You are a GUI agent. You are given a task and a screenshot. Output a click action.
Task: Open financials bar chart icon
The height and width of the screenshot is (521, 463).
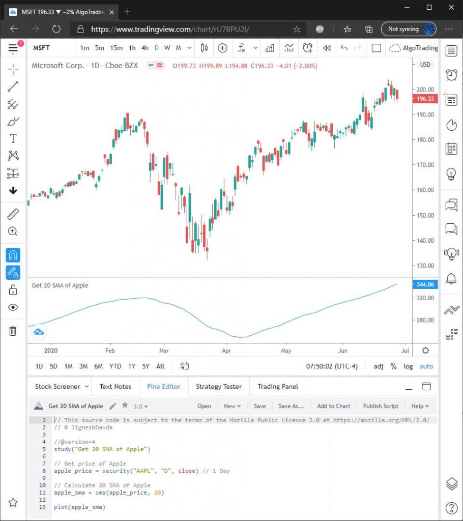coord(270,48)
